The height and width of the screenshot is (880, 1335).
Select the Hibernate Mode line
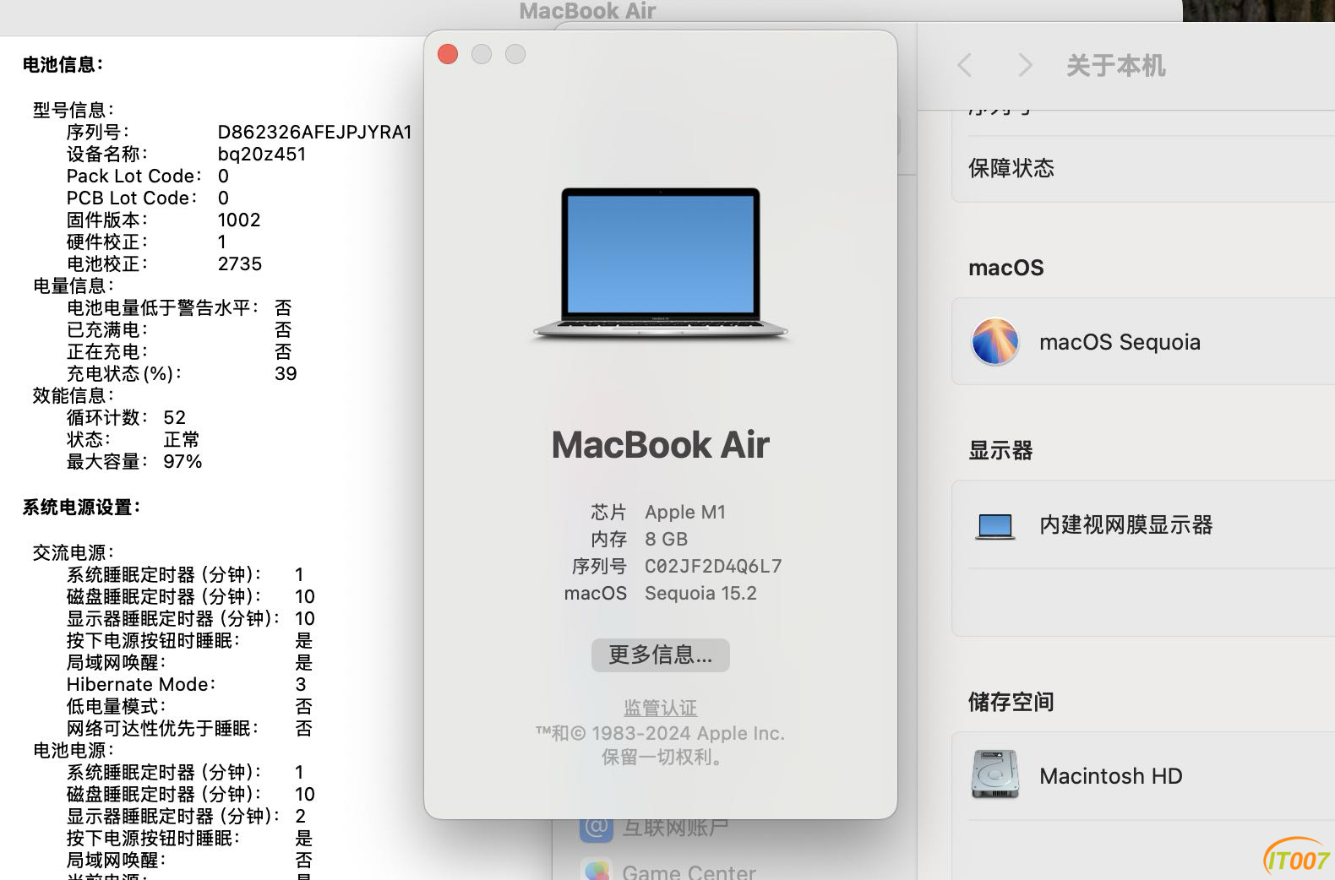186,684
